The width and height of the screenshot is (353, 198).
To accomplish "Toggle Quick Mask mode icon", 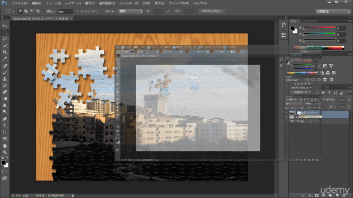I will (x=5, y=172).
